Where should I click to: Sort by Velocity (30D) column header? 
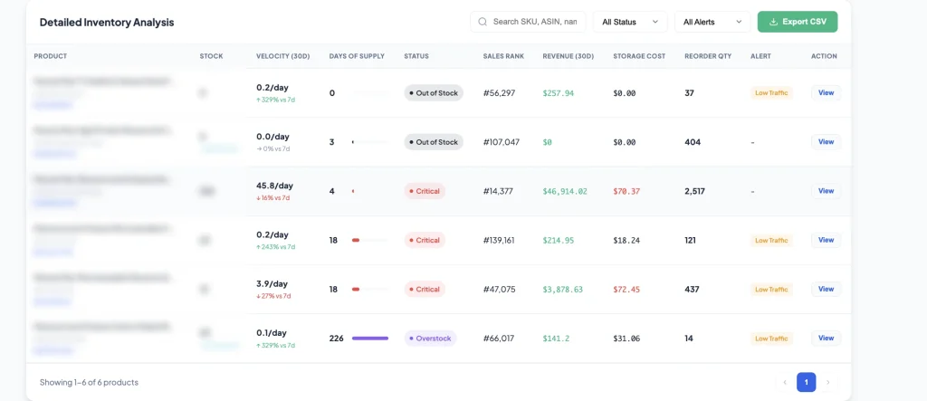[x=283, y=56]
